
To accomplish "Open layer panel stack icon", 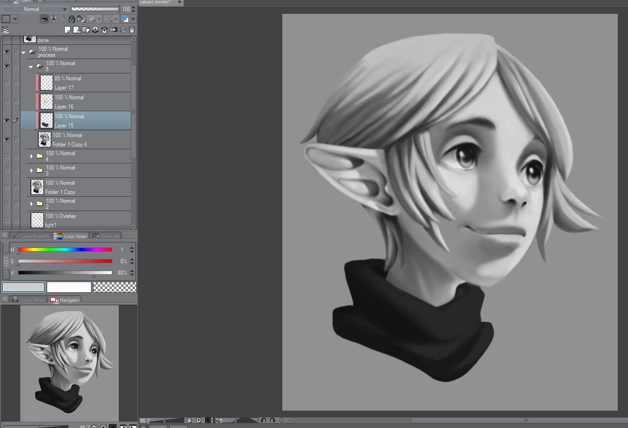I will coord(6,30).
